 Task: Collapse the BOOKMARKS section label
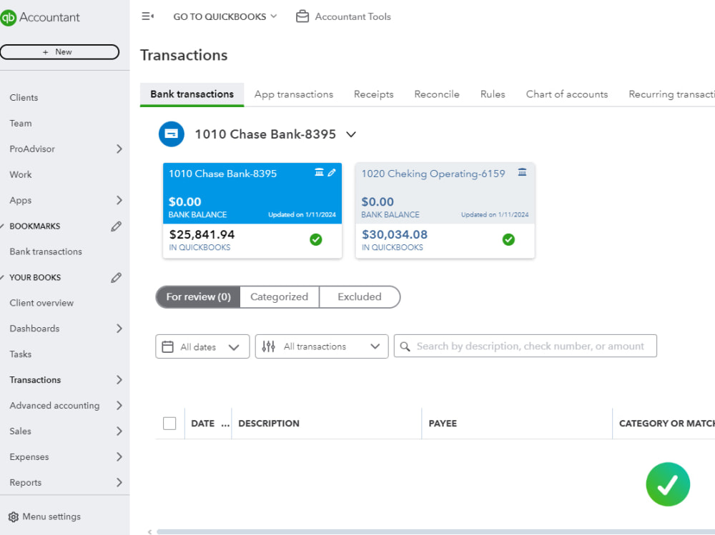[34, 226]
